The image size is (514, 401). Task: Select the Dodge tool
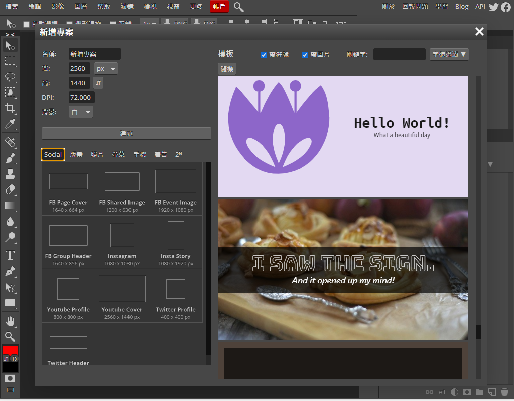(10, 237)
